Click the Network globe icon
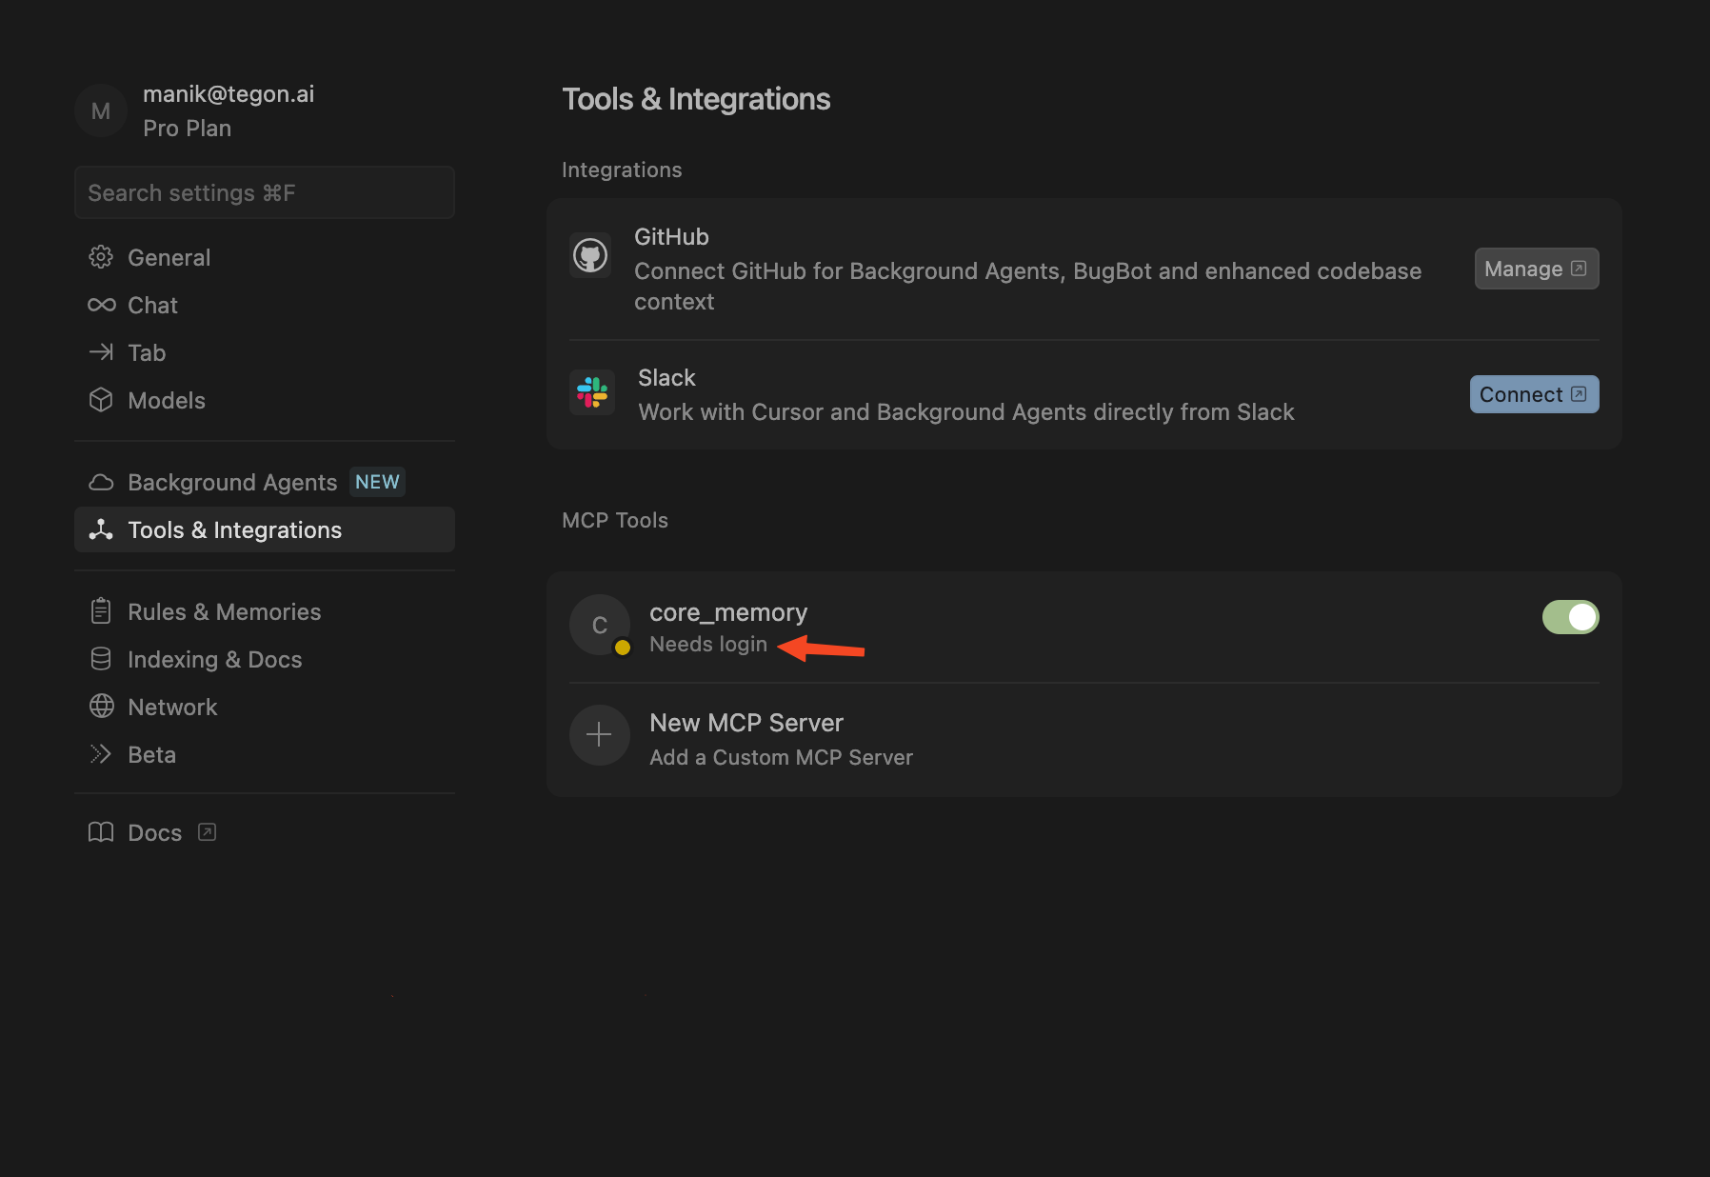Viewport: 1710px width, 1177px height. 101,707
